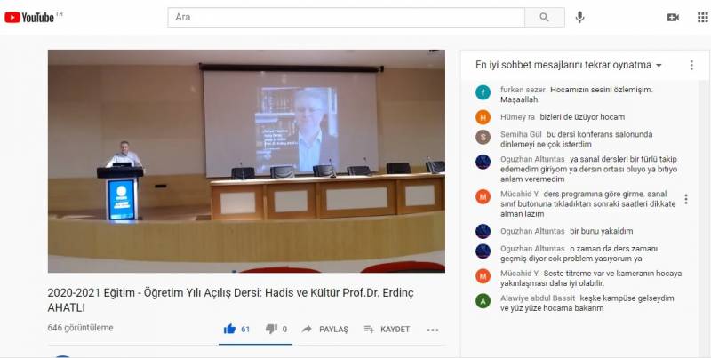Click inside the 'Ara' search field

[x=347, y=17]
